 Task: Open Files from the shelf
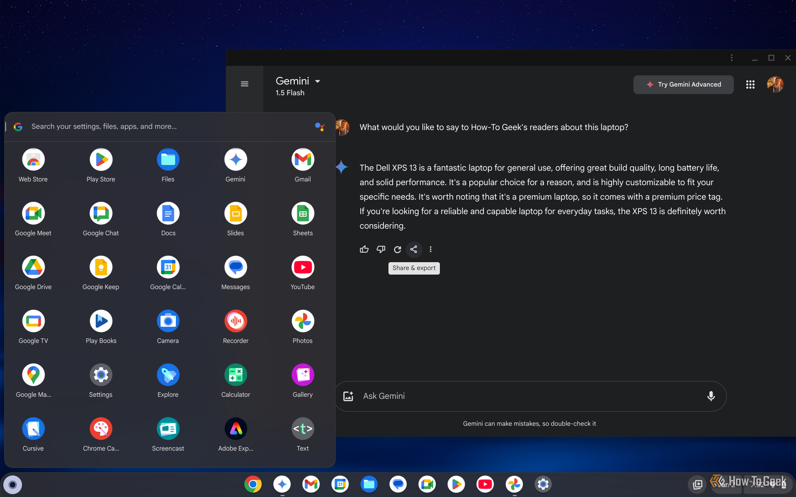pyautogui.click(x=369, y=484)
